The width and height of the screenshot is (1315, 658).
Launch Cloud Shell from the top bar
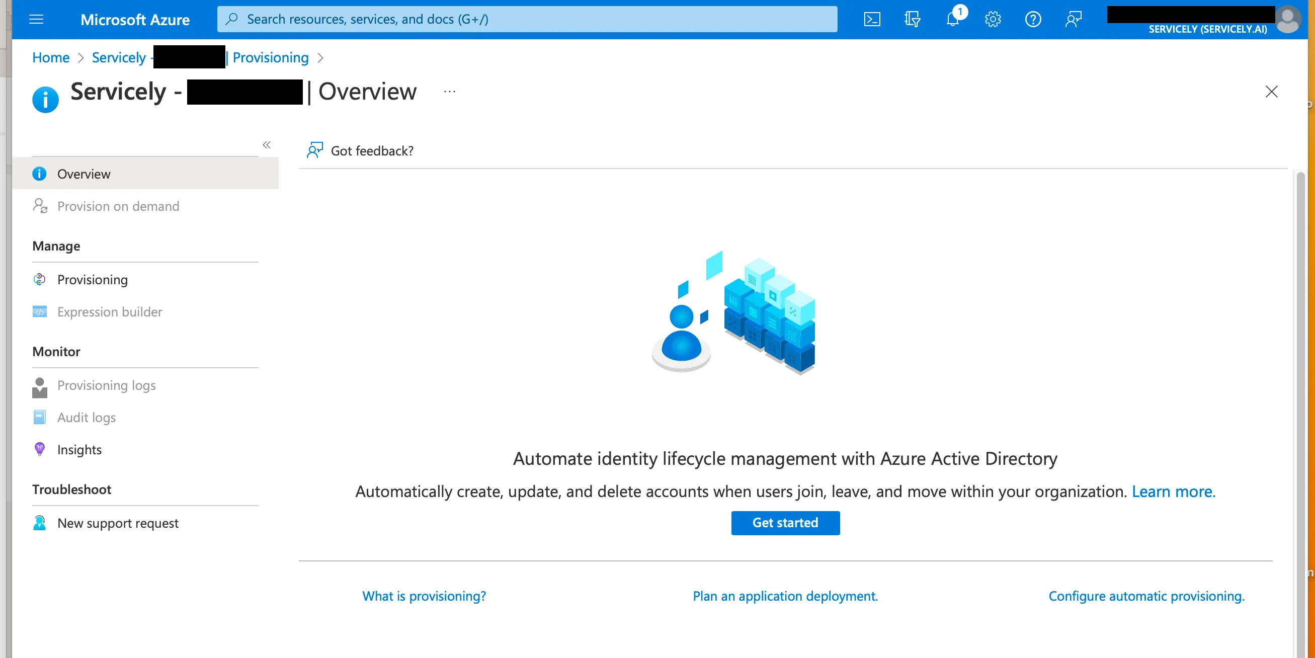(x=871, y=20)
